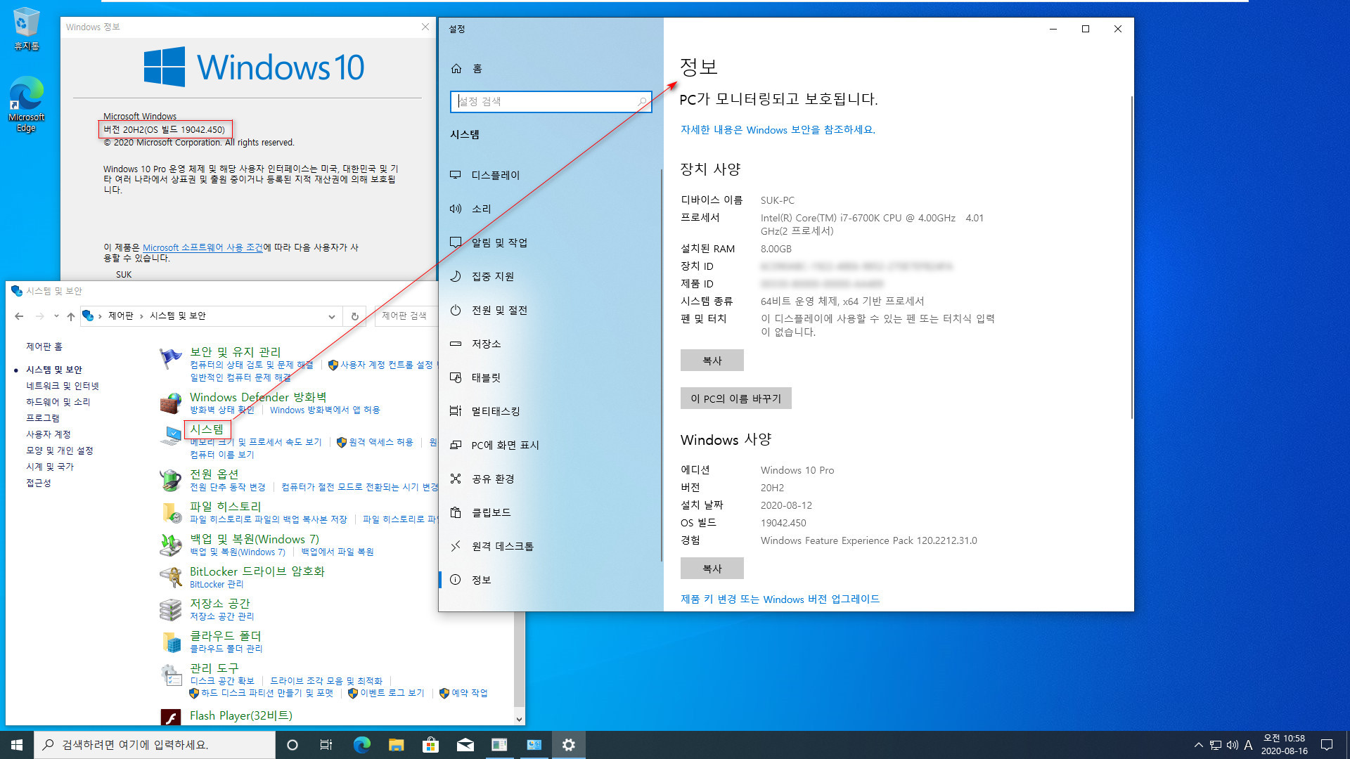The image size is (1350, 759).
Task: Click Security and Maintenance flag icon
Action: (x=170, y=358)
